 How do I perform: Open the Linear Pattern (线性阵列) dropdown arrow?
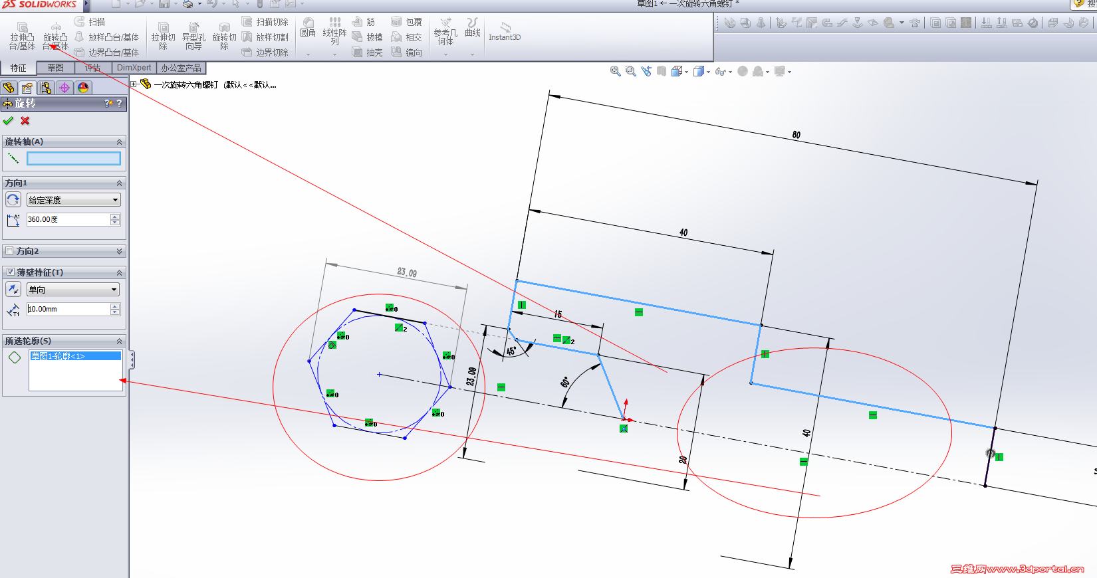tap(334, 54)
